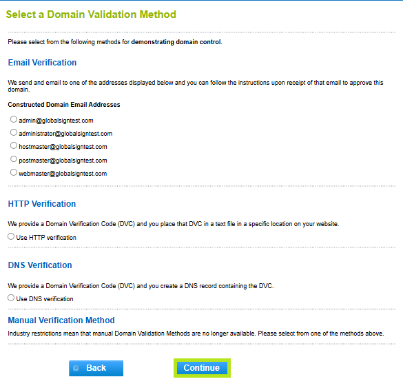Click the Constructed Domain Email Addresses label
This screenshot has width=403, height=388.
point(64,105)
